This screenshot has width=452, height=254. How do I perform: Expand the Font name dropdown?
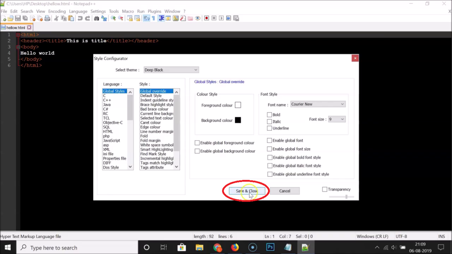point(318,105)
